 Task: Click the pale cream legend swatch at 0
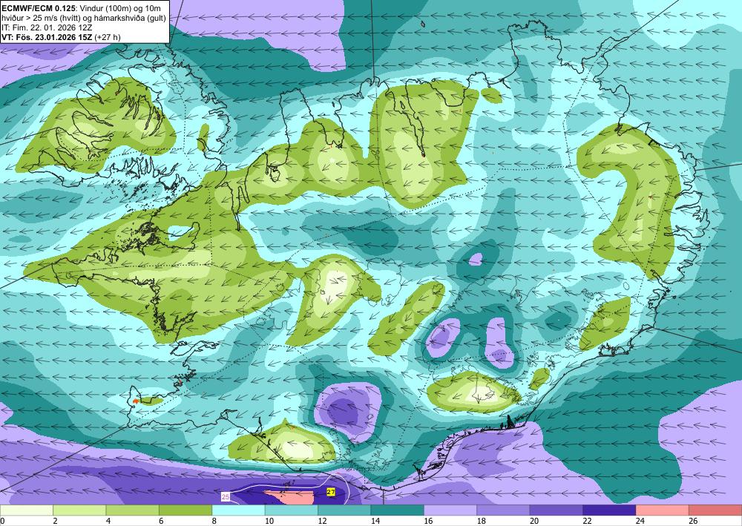click(x=27, y=510)
